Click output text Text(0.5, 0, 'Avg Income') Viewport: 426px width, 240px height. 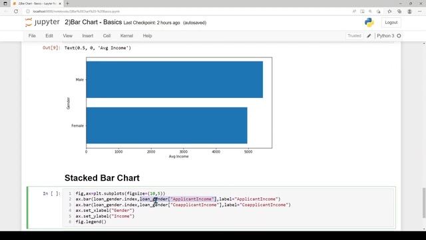98,48
